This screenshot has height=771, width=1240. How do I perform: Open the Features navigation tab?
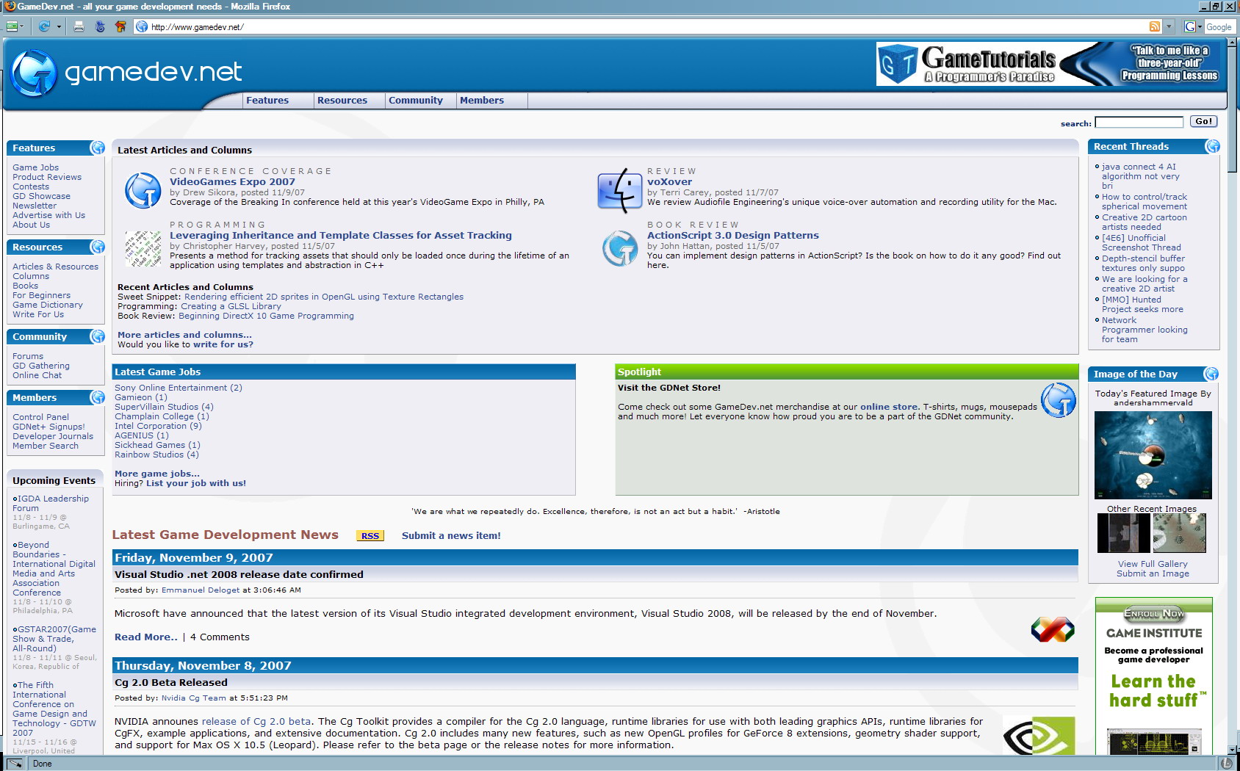267,101
